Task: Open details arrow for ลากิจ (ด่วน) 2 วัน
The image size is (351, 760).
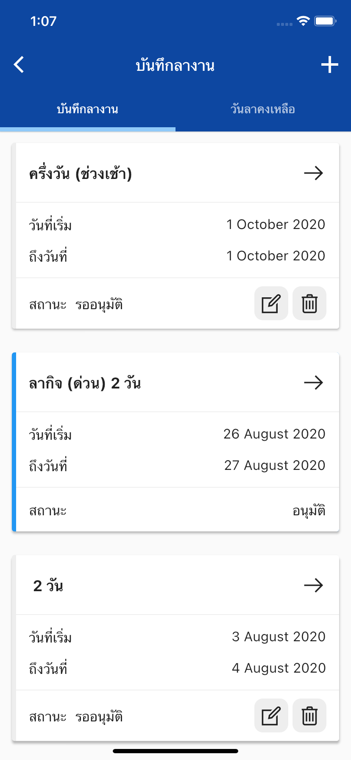Action: tap(314, 383)
